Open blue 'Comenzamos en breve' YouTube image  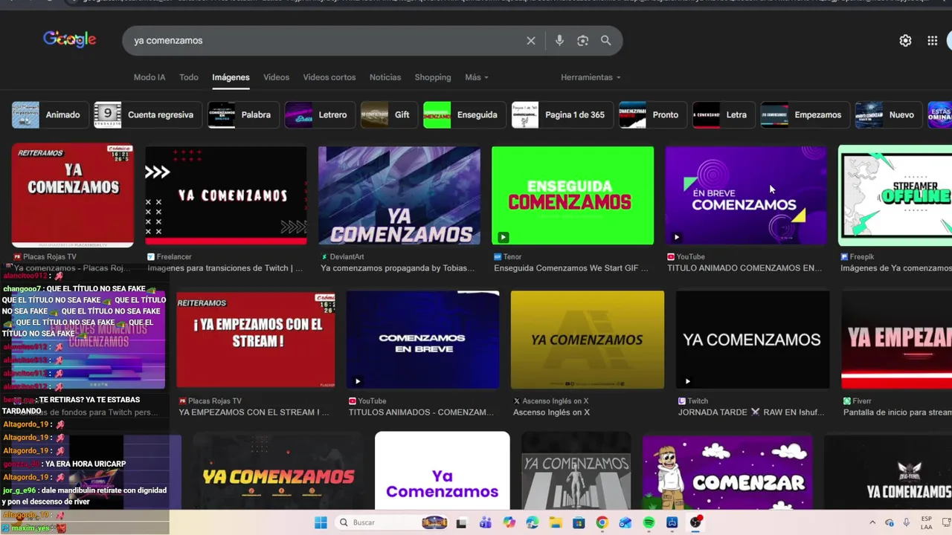[x=422, y=340]
